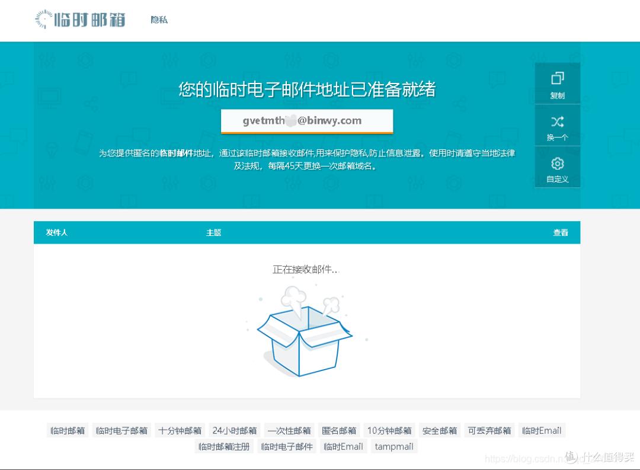640x470 pixels.
Task: Click the 查看 column header
Action: point(560,232)
